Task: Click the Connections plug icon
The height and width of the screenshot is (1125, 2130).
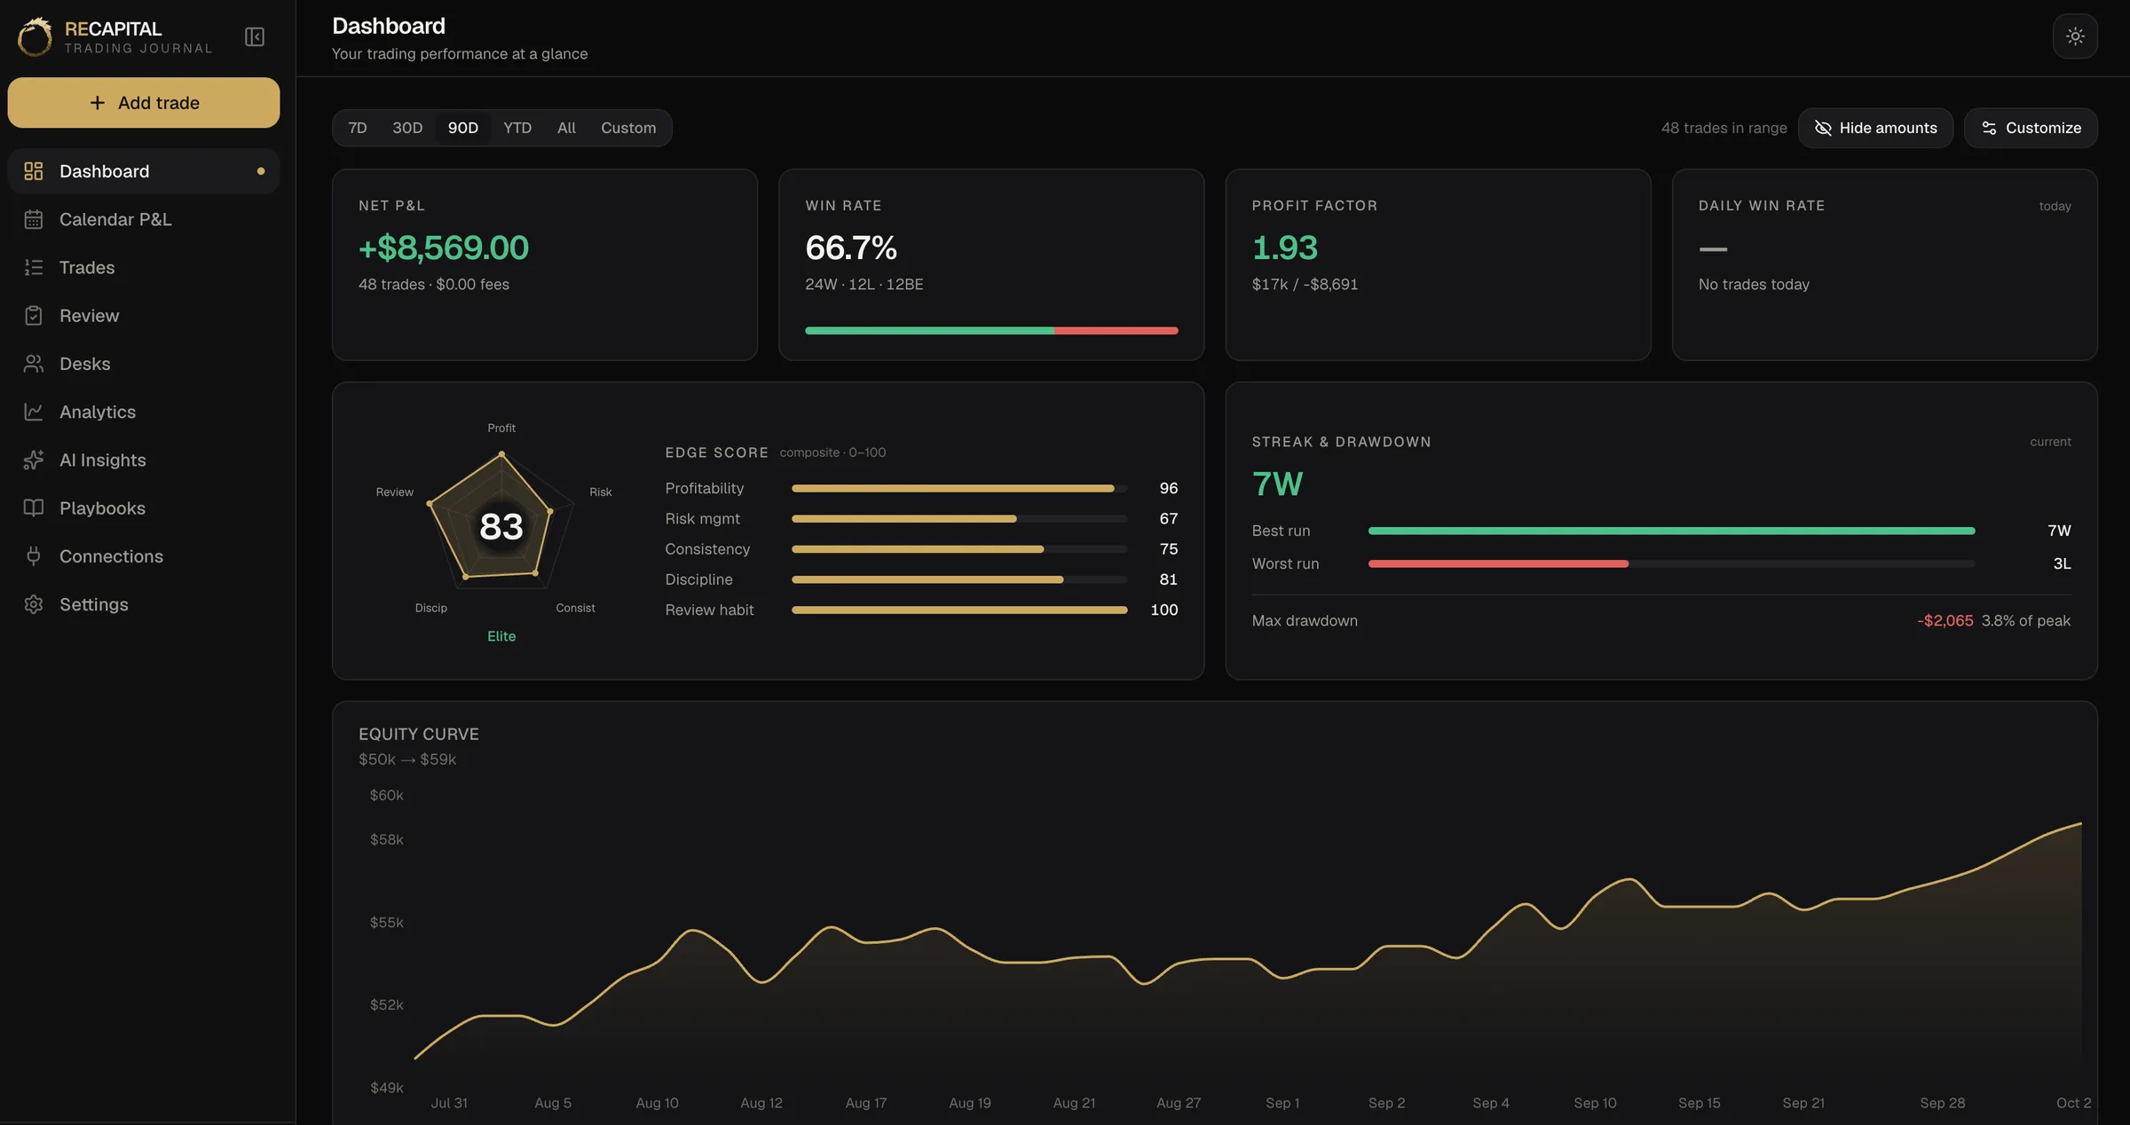Action: [34, 556]
